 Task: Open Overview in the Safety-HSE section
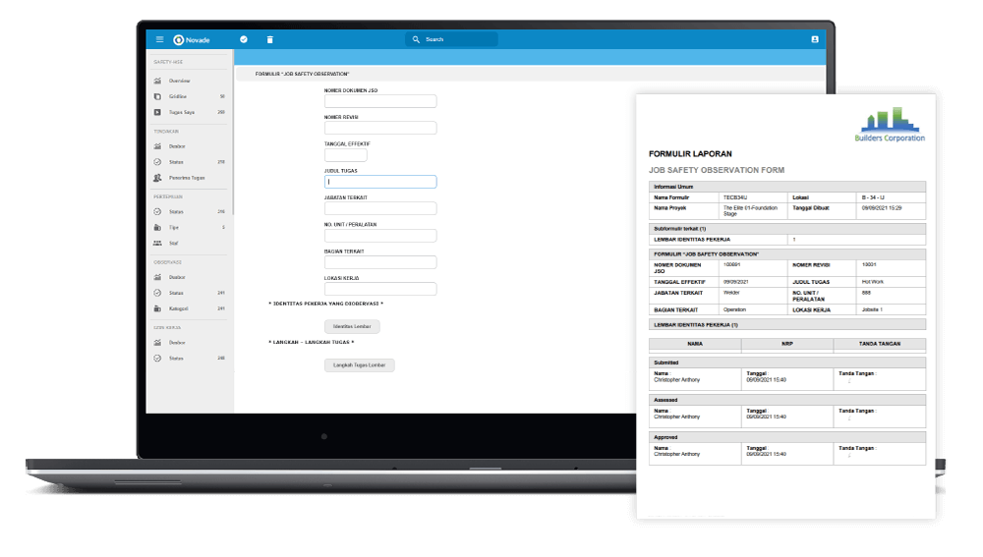tap(179, 81)
